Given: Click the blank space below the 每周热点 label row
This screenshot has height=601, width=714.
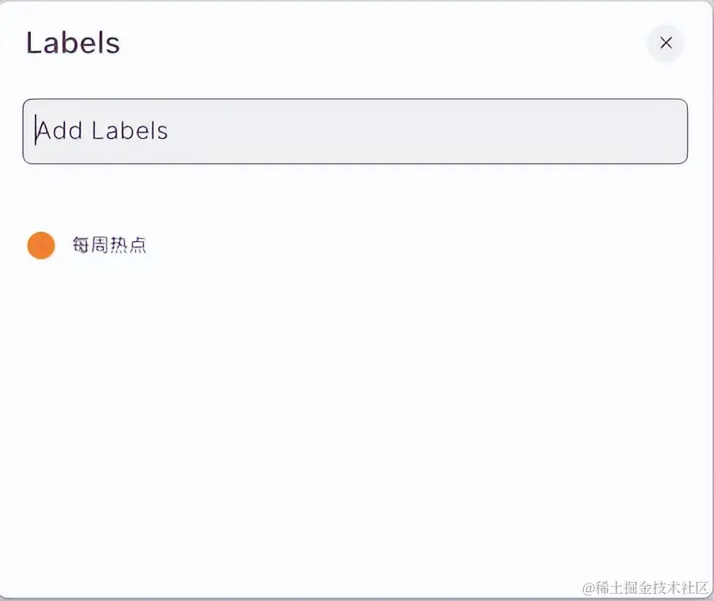Looking at the screenshot, I should (355, 409).
